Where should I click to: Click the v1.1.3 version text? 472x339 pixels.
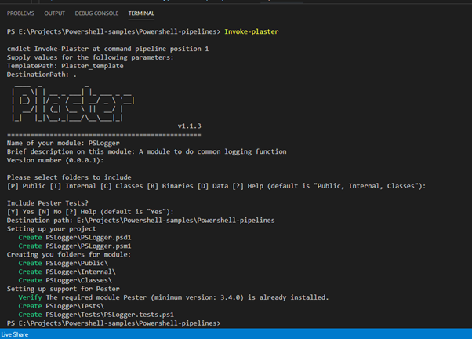tap(190, 126)
